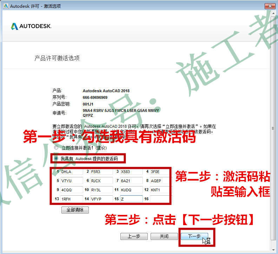Click the product name Autodesk AutoCAD 2018
The image size is (278, 254).
coord(106,91)
